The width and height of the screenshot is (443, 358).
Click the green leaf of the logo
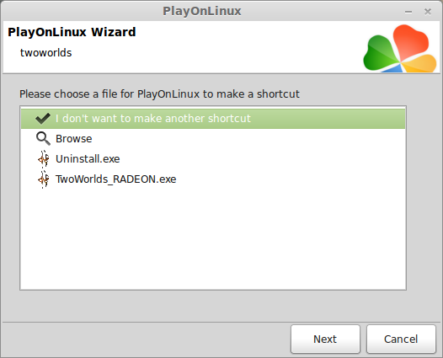coord(380,53)
